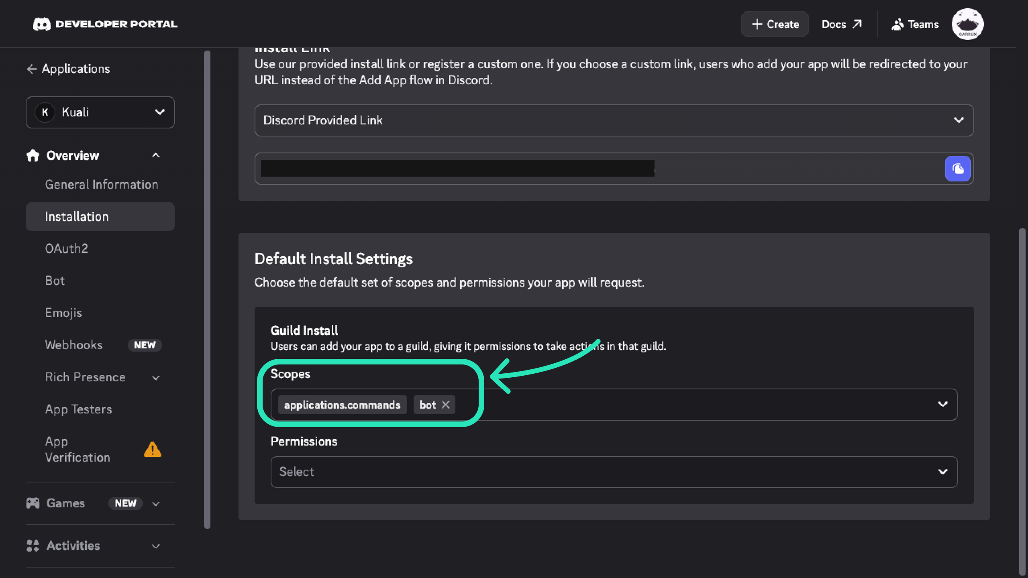Click the Discord logo in header
Screen dimensions: 1028x578
42,24
